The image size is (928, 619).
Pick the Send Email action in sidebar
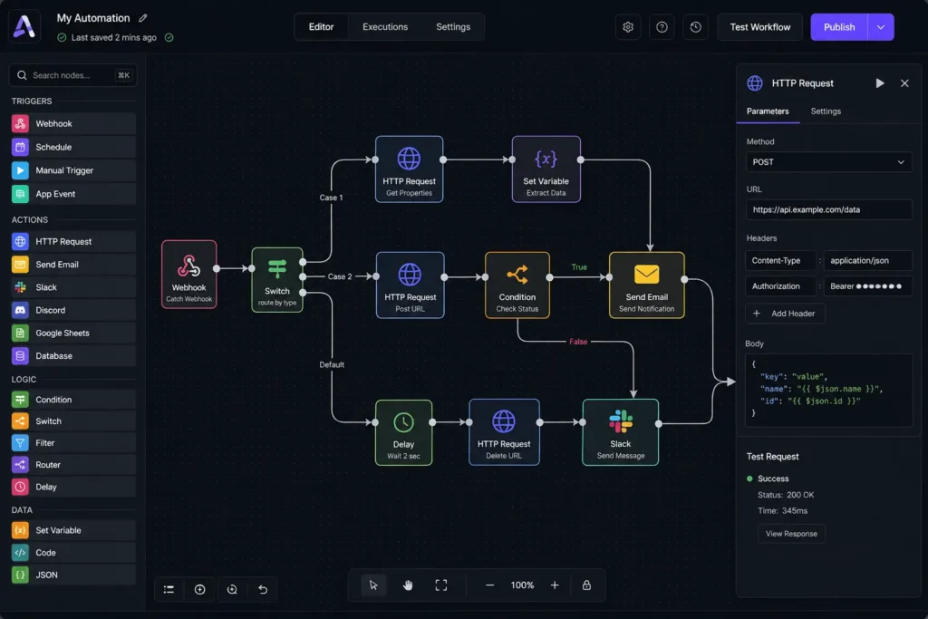[73, 265]
